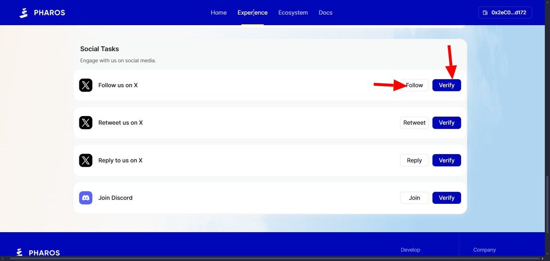
Task: Click the Develop footer heading
Action: 410,250
